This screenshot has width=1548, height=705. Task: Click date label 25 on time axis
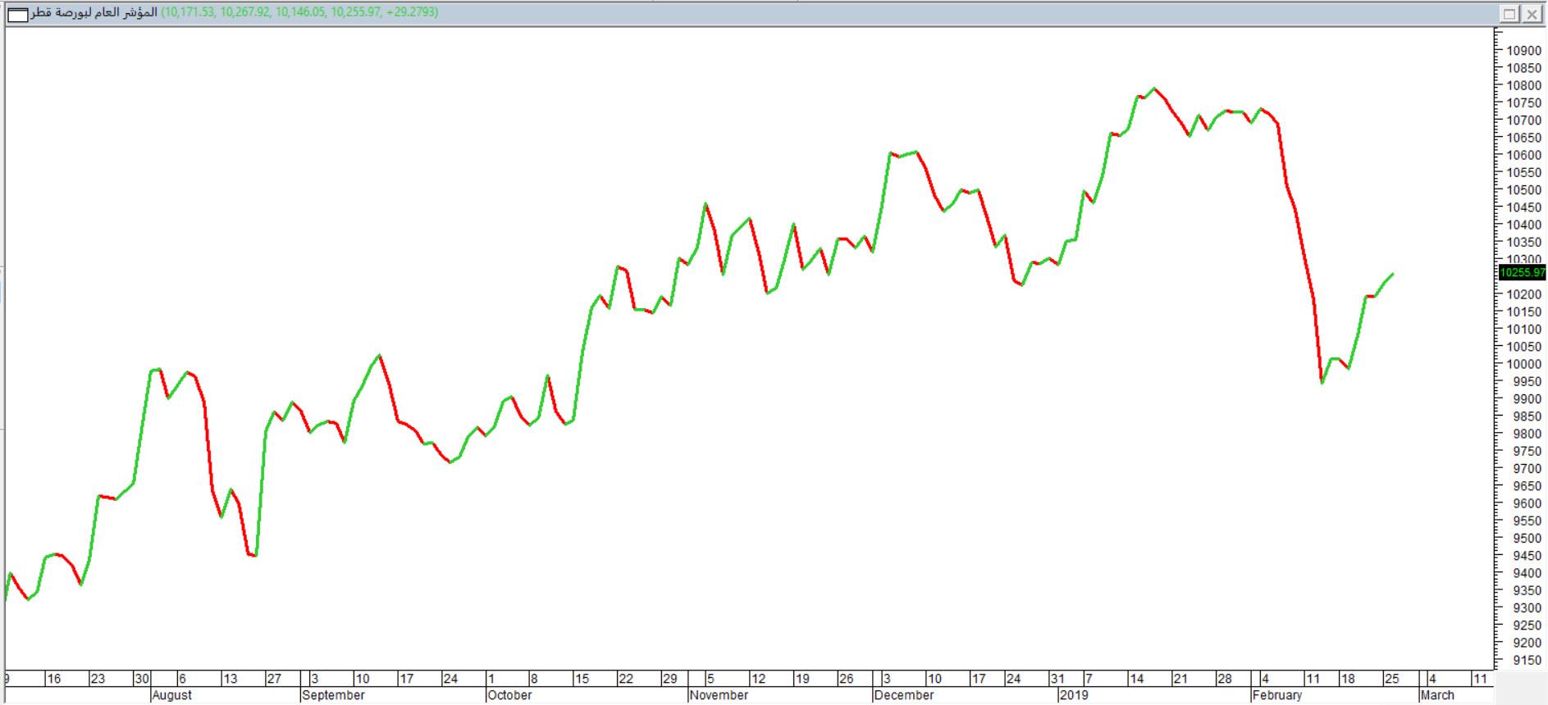coord(1392,679)
